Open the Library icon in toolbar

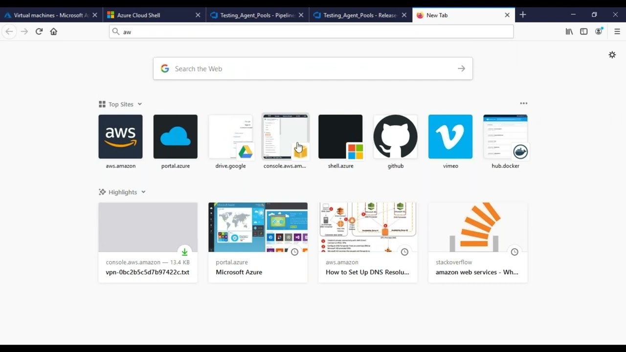pyautogui.click(x=569, y=32)
